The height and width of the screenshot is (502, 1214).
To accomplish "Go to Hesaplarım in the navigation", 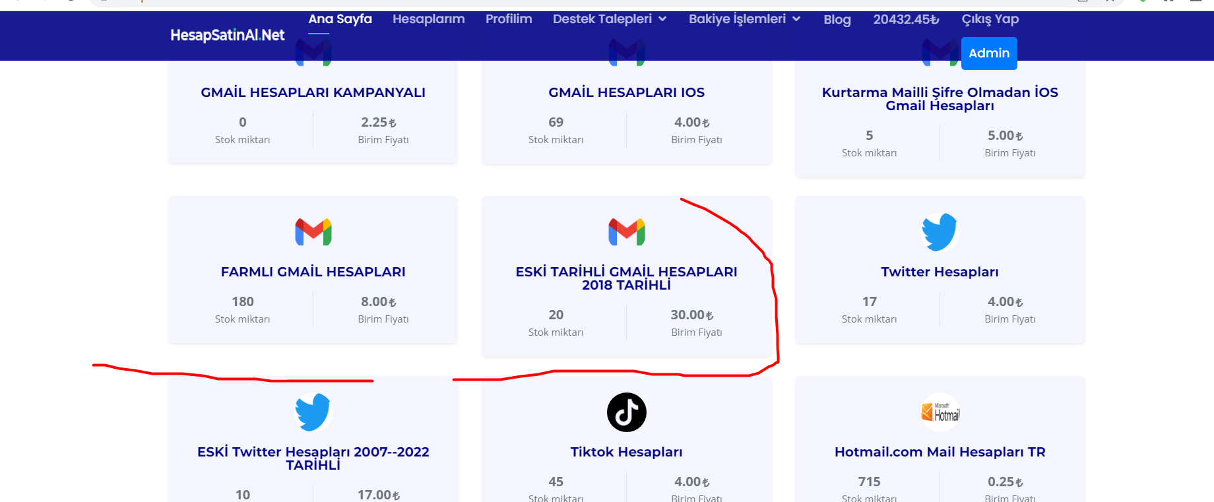I will [x=429, y=19].
